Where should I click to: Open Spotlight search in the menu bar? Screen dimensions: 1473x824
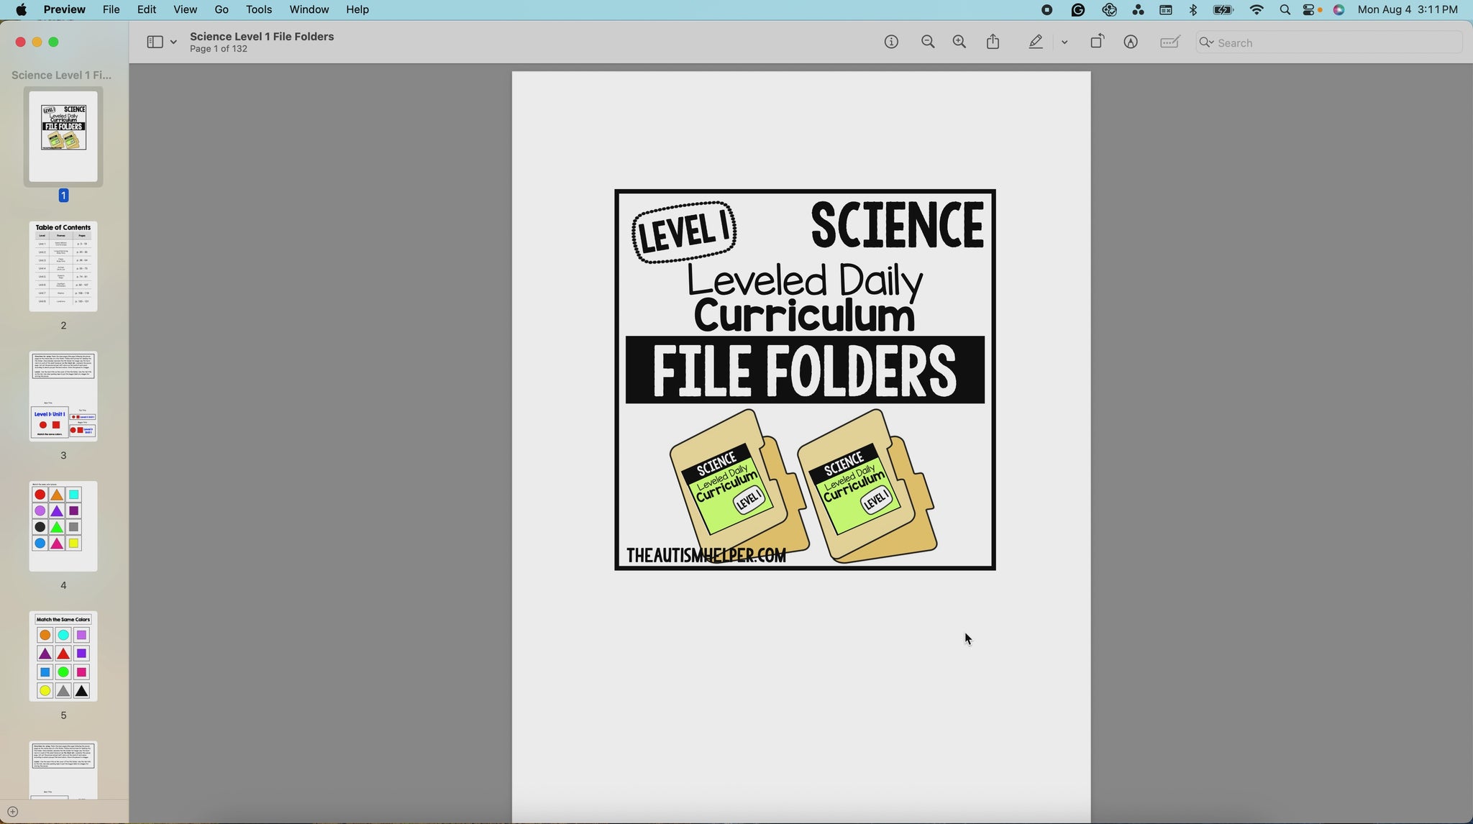point(1285,10)
